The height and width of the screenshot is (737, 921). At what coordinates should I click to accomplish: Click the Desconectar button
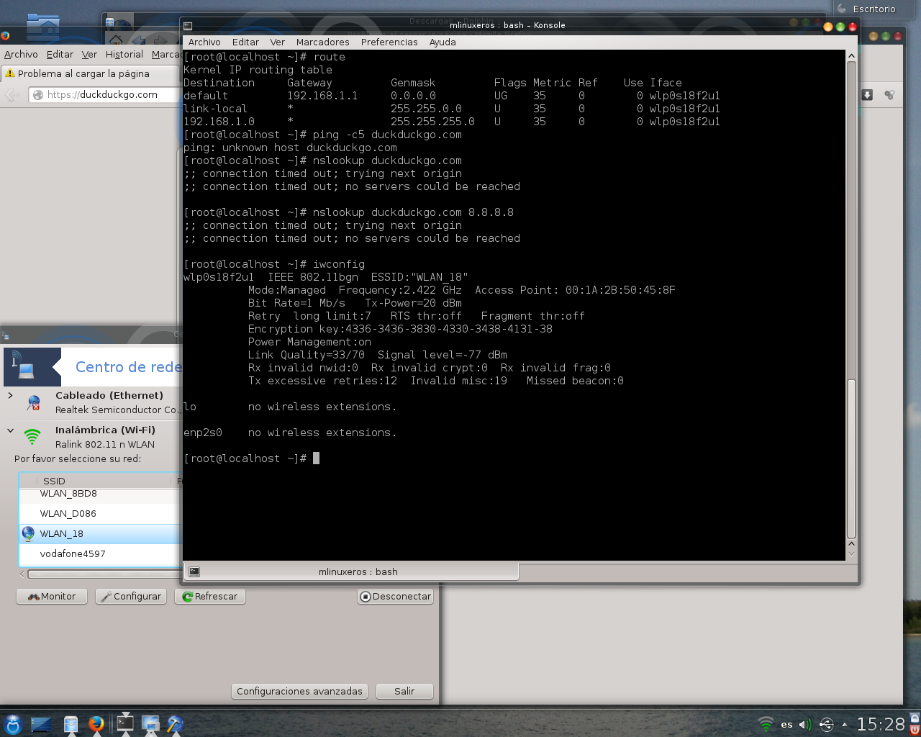396,596
